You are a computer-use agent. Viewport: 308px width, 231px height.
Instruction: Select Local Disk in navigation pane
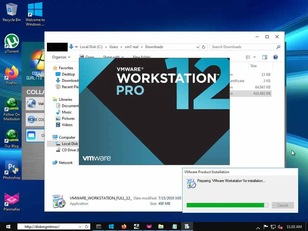point(63,144)
